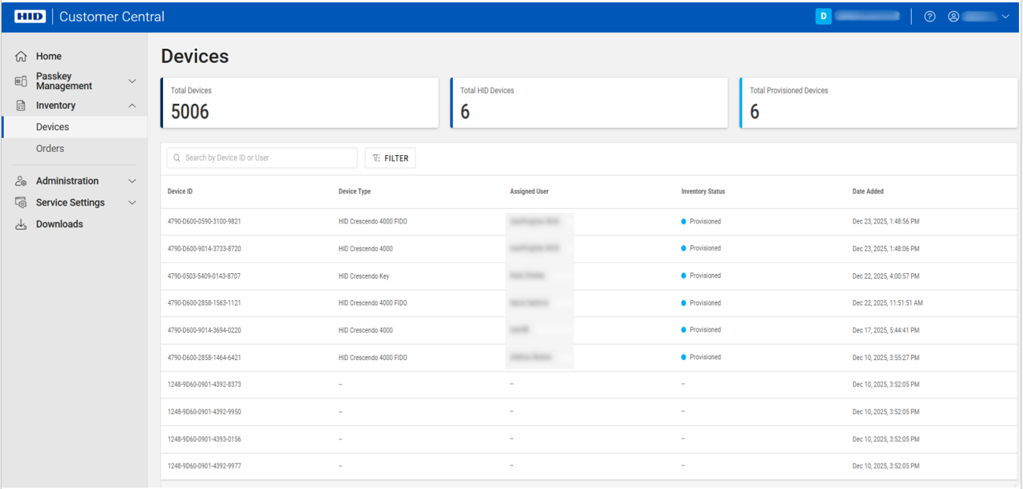Click date Dec 17, 2025, 5:44:41 PM
1023x489 pixels.
click(886, 331)
